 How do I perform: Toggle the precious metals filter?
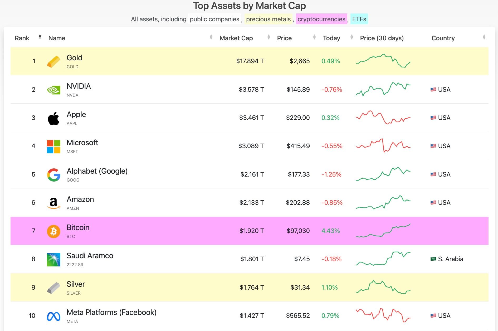[268, 19]
